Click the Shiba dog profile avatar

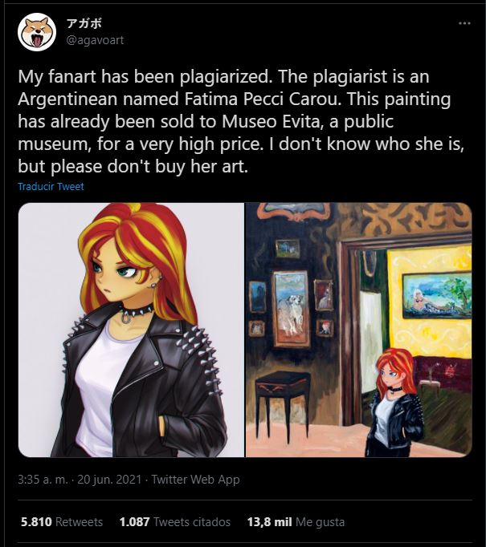click(x=37, y=32)
